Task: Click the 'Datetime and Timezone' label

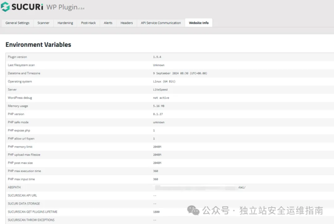Action: point(24,73)
